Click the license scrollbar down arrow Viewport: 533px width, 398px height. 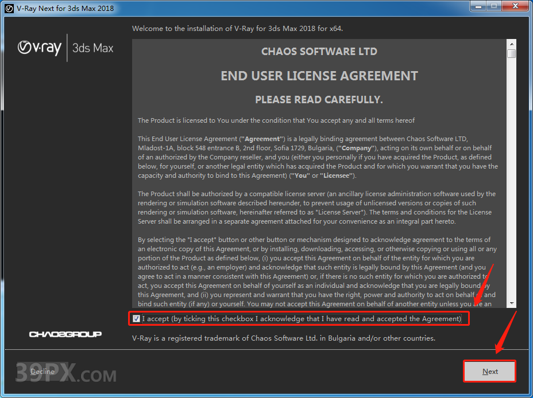click(x=511, y=303)
